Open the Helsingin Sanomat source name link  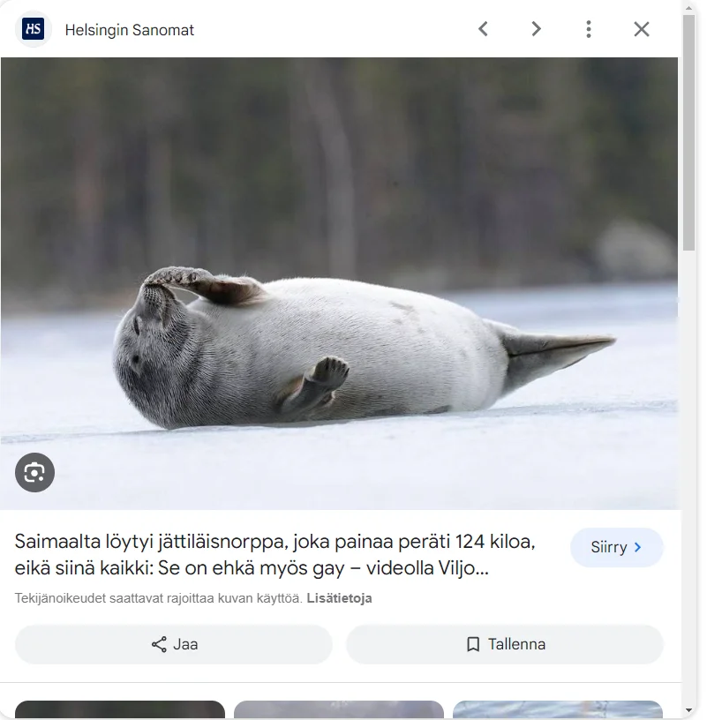click(129, 30)
